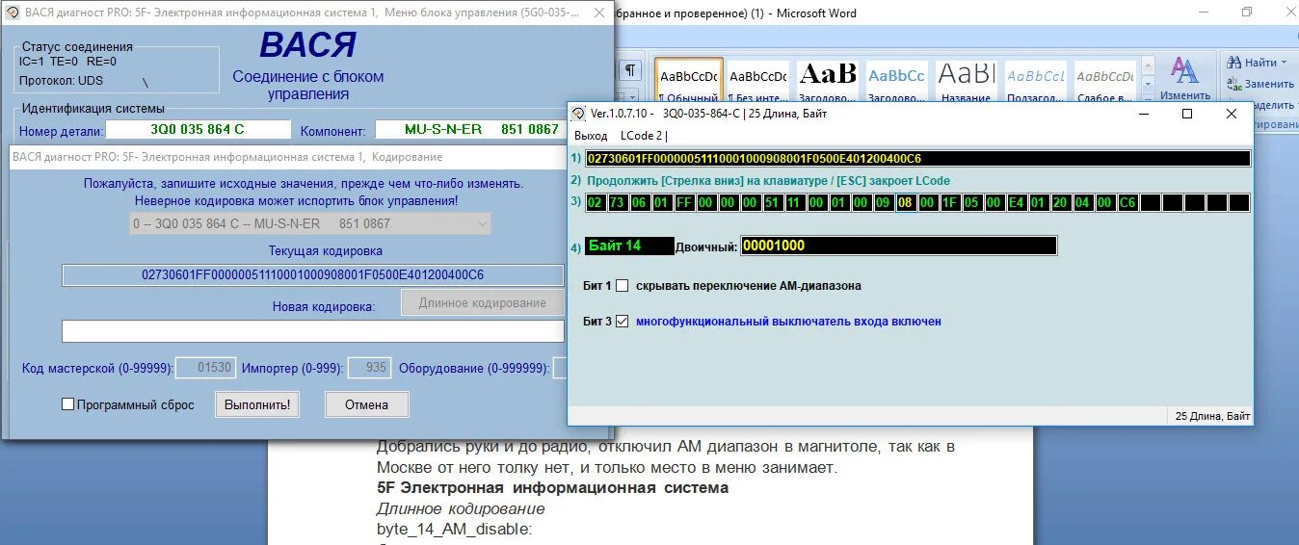Select byte cell 11 in LCode
Viewport: 1299px width, 545px height.
(795, 203)
